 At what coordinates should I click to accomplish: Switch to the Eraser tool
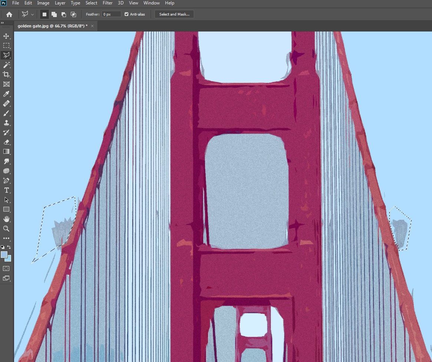point(6,142)
